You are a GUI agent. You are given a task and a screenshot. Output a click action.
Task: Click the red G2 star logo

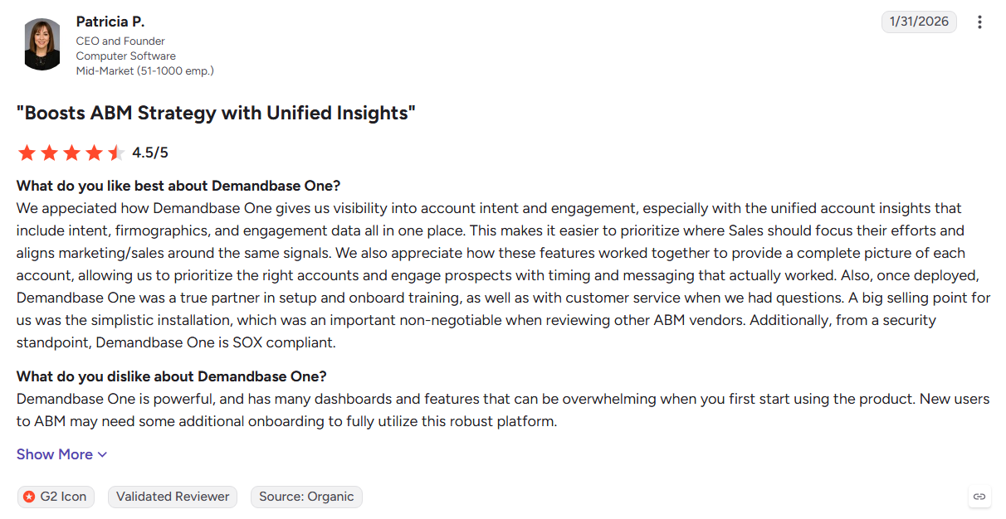click(29, 497)
